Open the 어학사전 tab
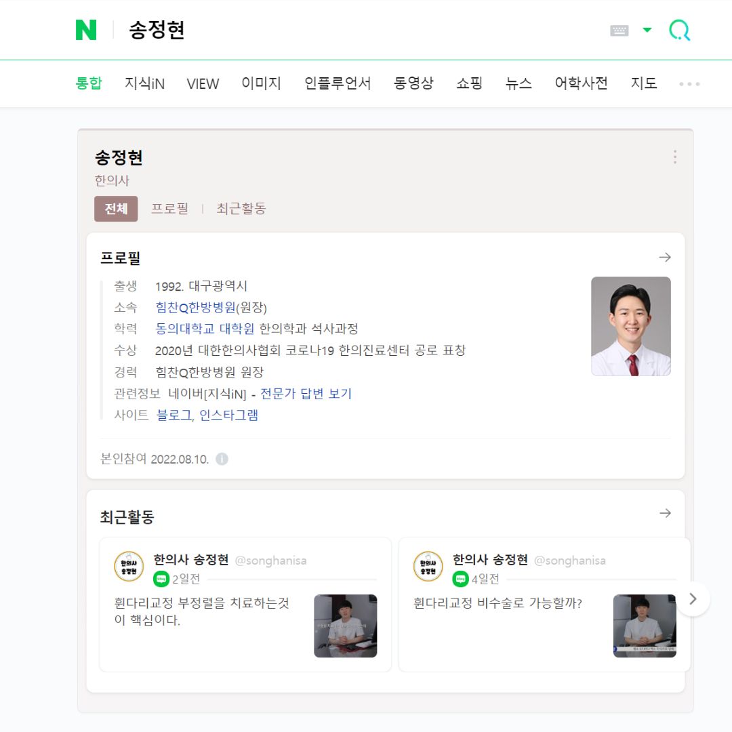Image resolution: width=732 pixels, height=732 pixels. [x=582, y=83]
